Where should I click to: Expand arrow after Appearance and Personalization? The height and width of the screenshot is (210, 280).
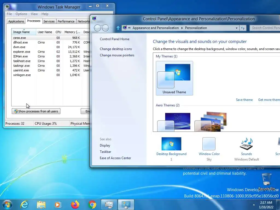coord(182,28)
